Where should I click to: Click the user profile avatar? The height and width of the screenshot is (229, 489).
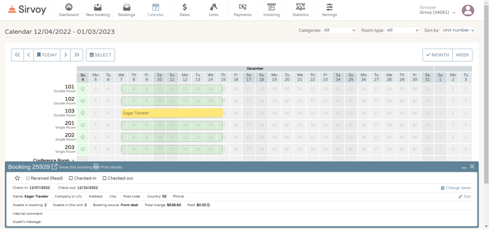[x=468, y=10]
